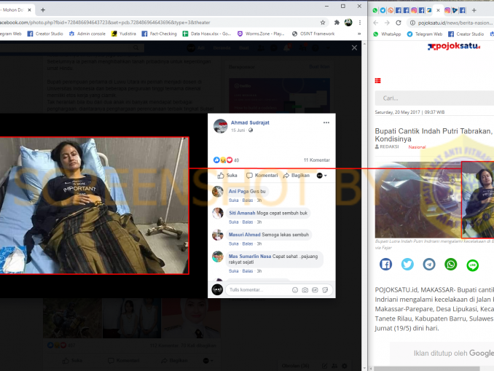Click the Suka (Like) button on the post
The height and width of the screenshot is (371, 494).
[x=227, y=175]
